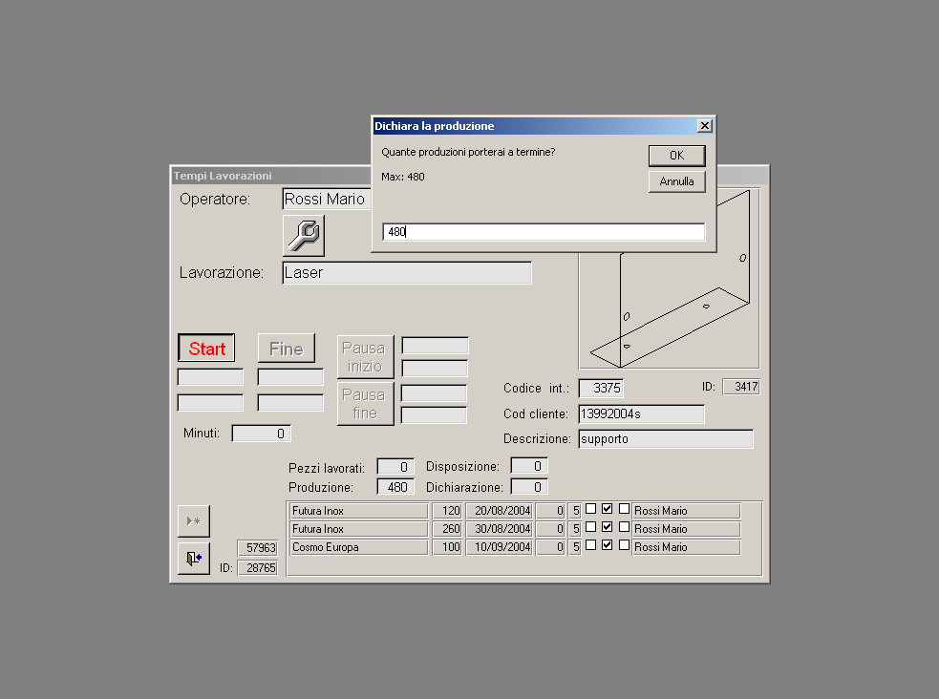The height and width of the screenshot is (699, 939).
Task: Click date cell 20/08/2004
Action: [499, 511]
